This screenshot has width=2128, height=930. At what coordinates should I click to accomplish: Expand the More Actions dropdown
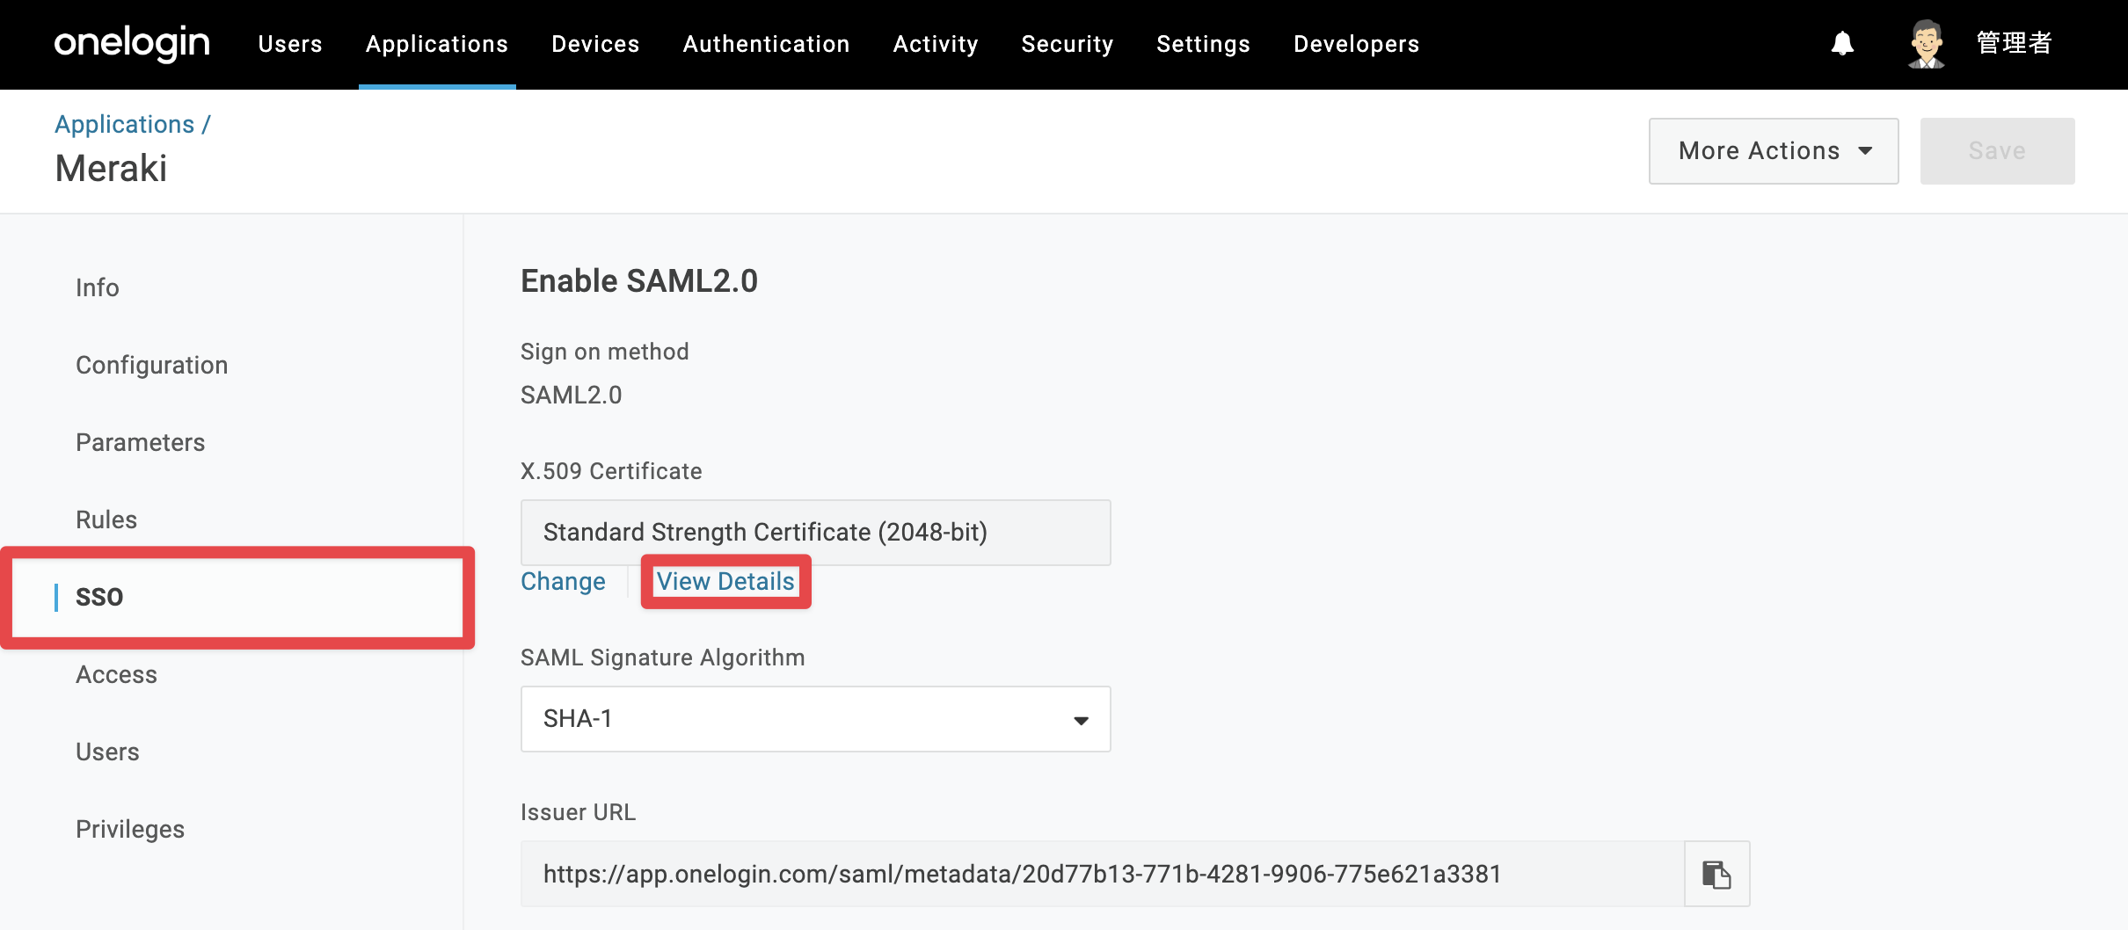tap(1774, 151)
